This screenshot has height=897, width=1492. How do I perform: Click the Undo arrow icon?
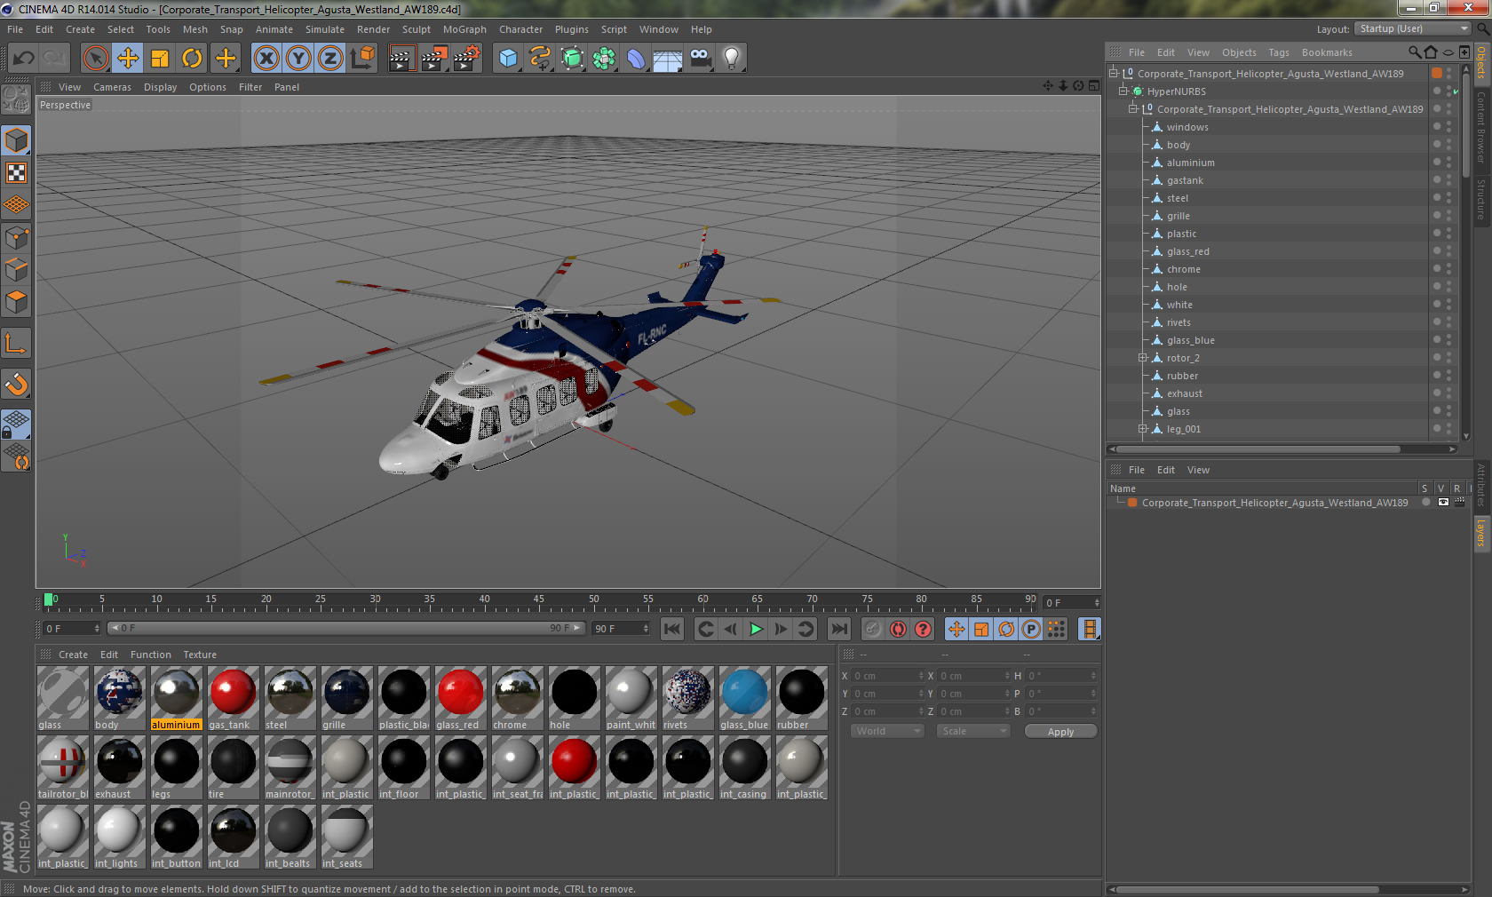coord(23,59)
